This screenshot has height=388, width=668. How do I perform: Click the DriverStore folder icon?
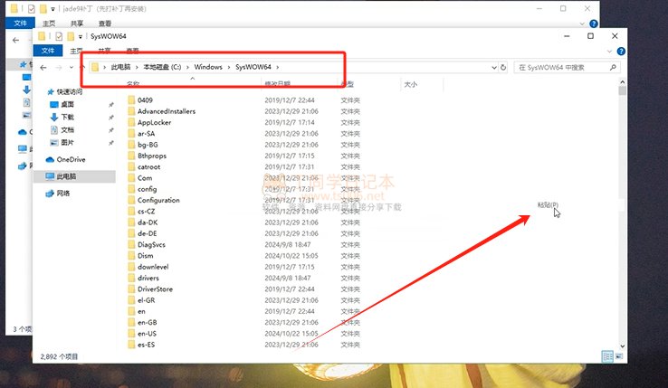point(131,289)
